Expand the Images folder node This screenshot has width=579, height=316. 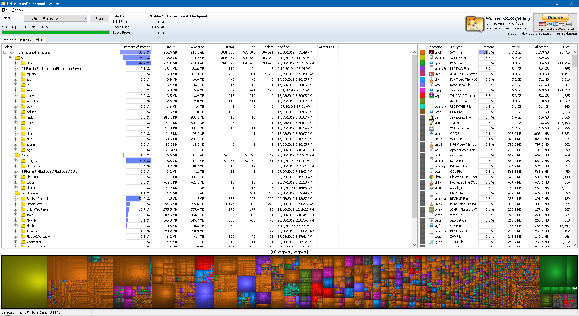point(16,161)
